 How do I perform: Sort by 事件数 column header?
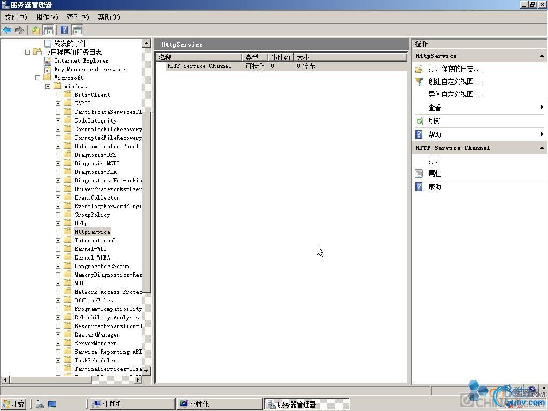280,57
